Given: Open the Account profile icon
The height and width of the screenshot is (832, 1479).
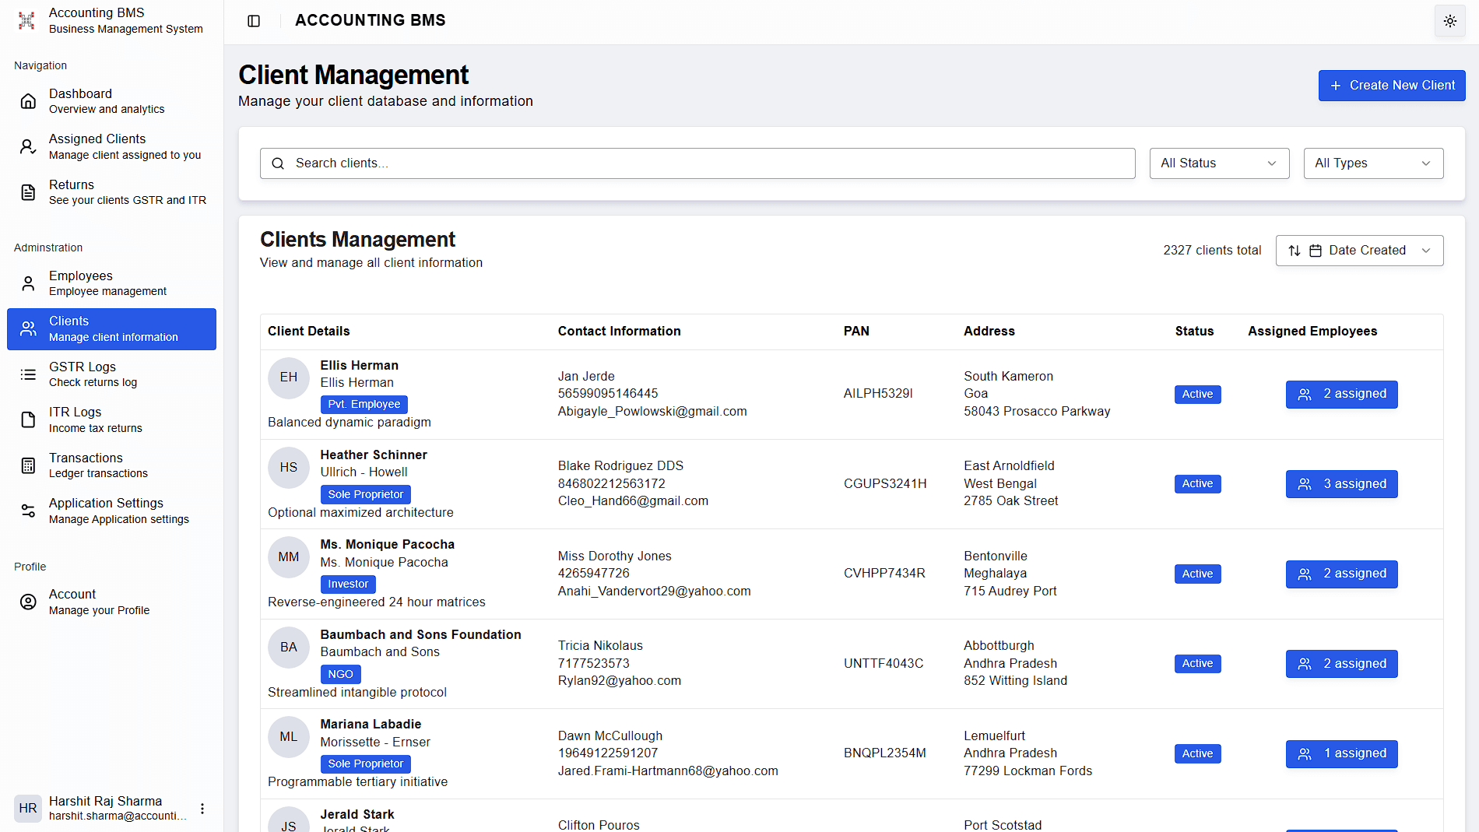Looking at the screenshot, I should click(x=28, y=601).
